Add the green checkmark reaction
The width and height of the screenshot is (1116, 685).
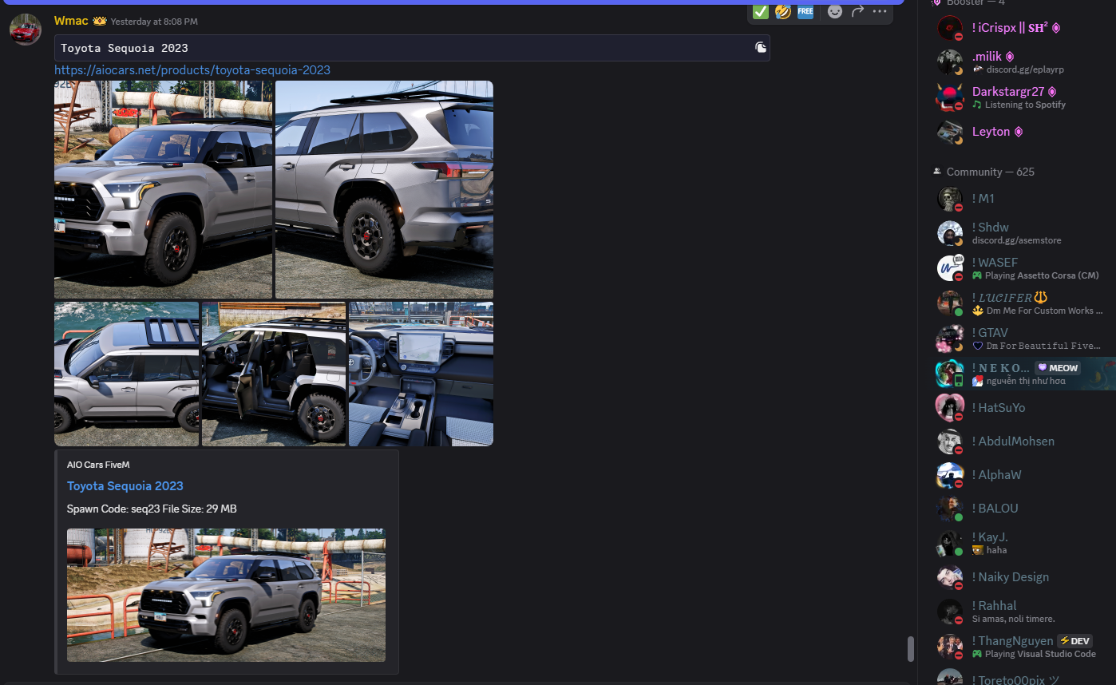[761, 11]
